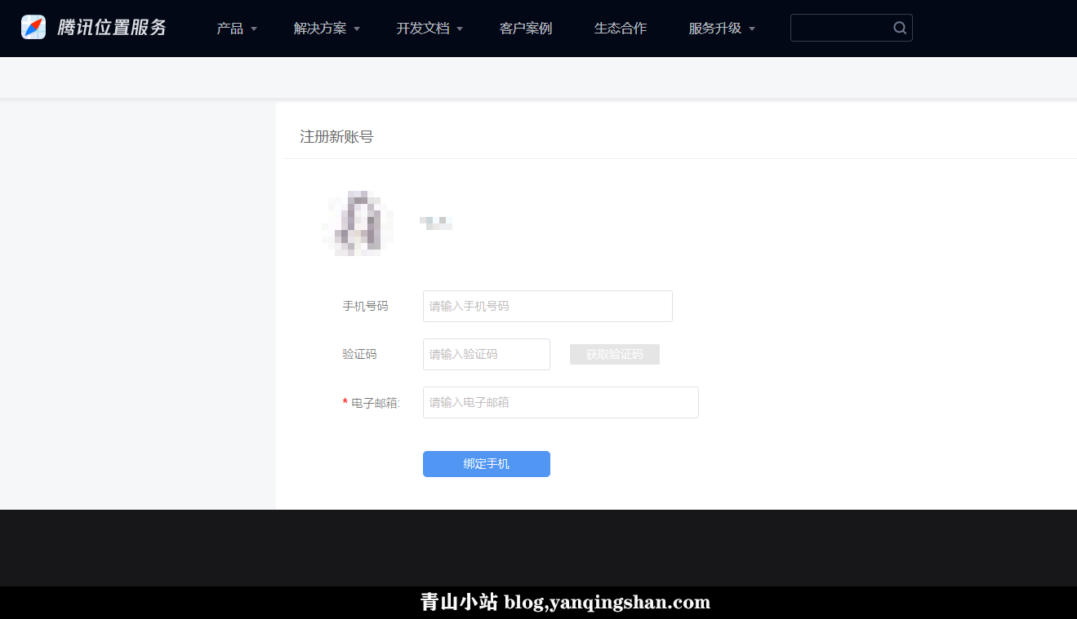Focus the 验证码 input field
1077x619 pixels.
click(487, 354)
